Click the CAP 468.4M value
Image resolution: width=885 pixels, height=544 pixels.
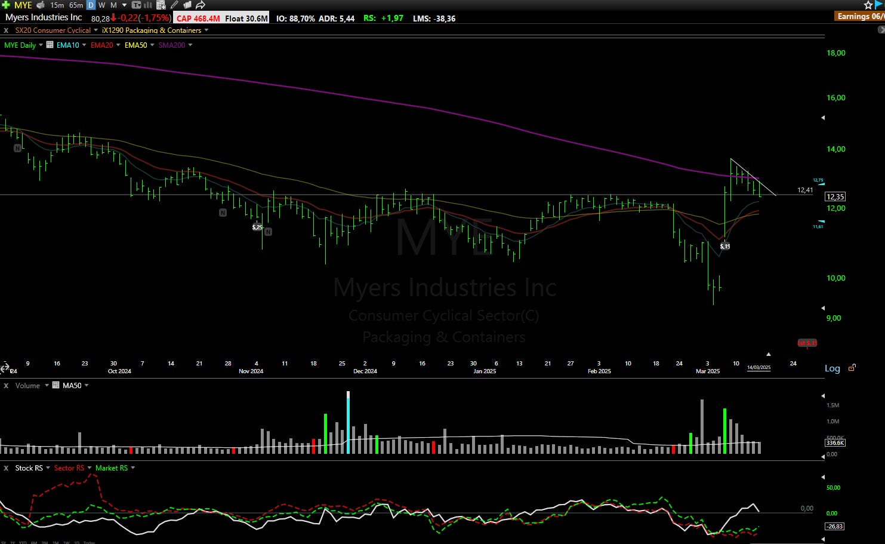coord(198,19)
